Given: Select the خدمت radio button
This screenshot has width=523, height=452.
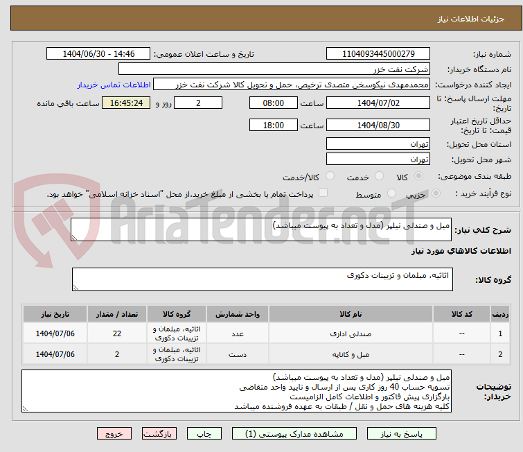Looking at the screenshot, I should coord(379,176).
